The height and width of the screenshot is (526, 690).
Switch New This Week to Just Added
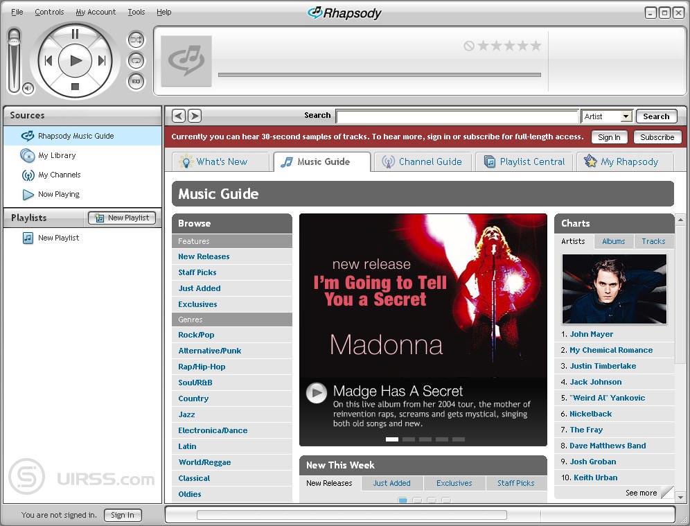pos(391,483)
